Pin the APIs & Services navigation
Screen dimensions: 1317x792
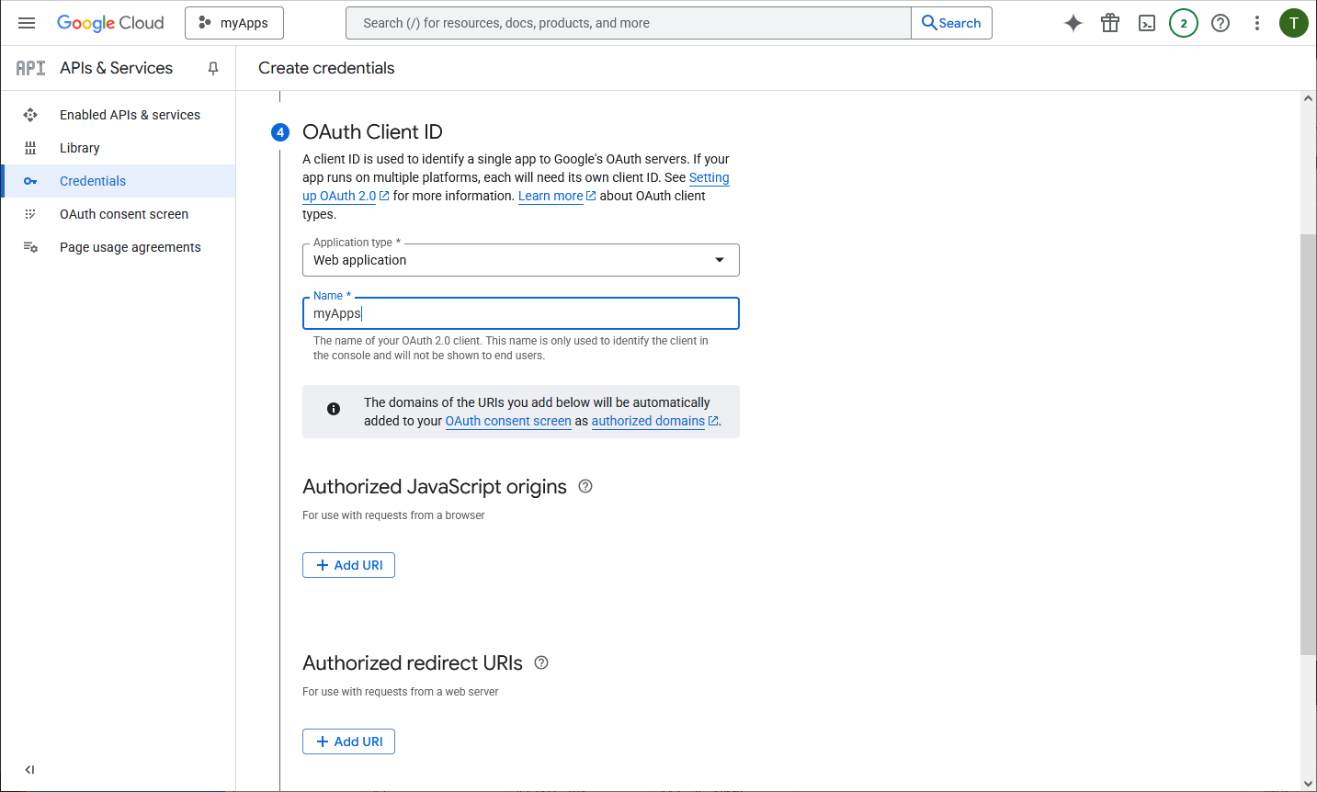(x=213, y=68)
